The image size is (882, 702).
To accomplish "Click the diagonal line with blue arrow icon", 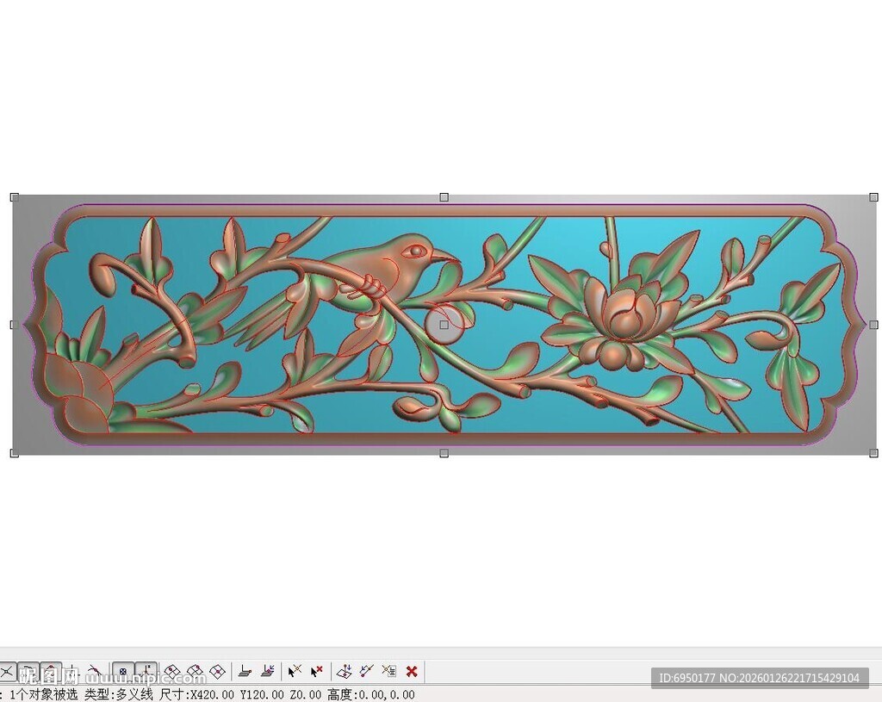I will point(367,671).
